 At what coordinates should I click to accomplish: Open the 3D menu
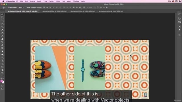(x=63, y=1)
